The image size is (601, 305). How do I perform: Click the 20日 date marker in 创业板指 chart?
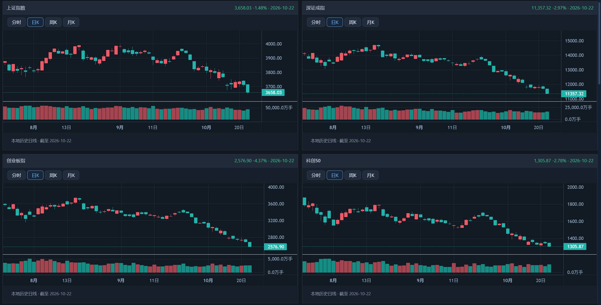[x=241, y=281]
